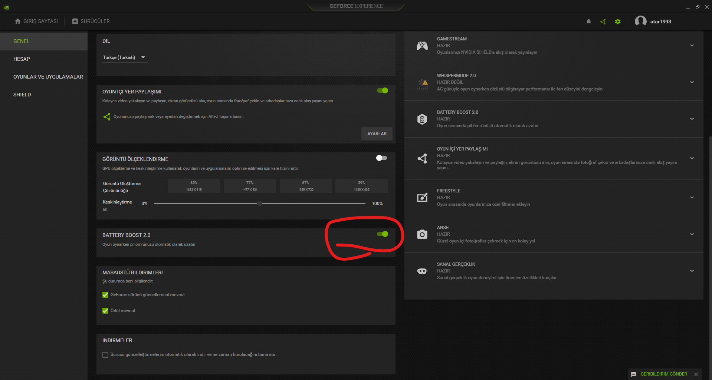
Task: Click the Freestyle title text
Action: pos(449,191)
